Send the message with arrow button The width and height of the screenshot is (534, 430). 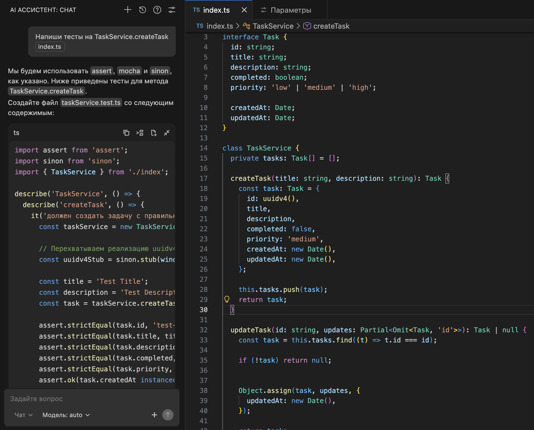point(168,415)
